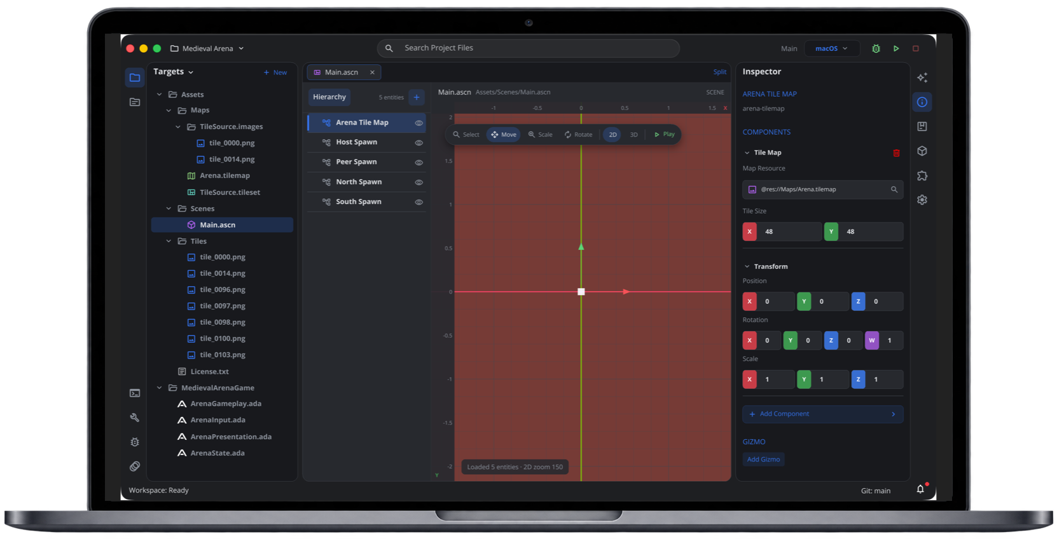Focus the Search Project Files field

click(528, 48)
